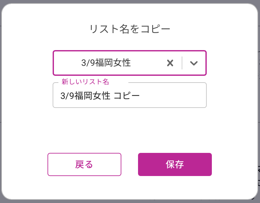Save the copied list name

pos(175,164)
